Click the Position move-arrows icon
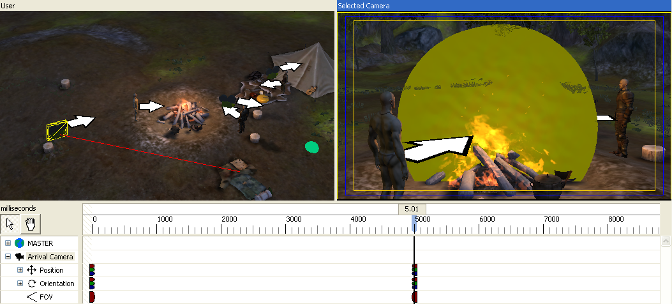The height and width of the screenshot is (304, 672). [x=31, y=270]
